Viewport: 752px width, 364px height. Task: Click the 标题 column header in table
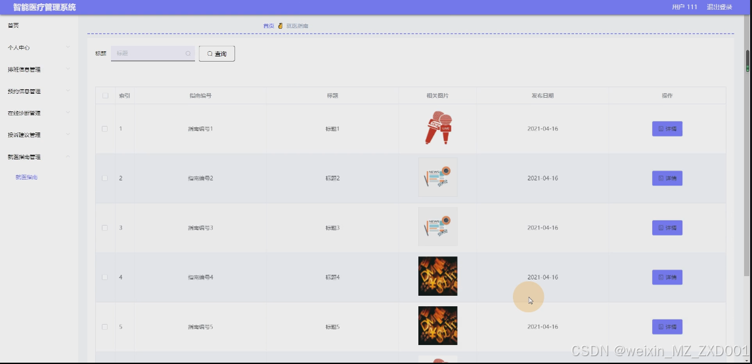(x=332, y=96)
